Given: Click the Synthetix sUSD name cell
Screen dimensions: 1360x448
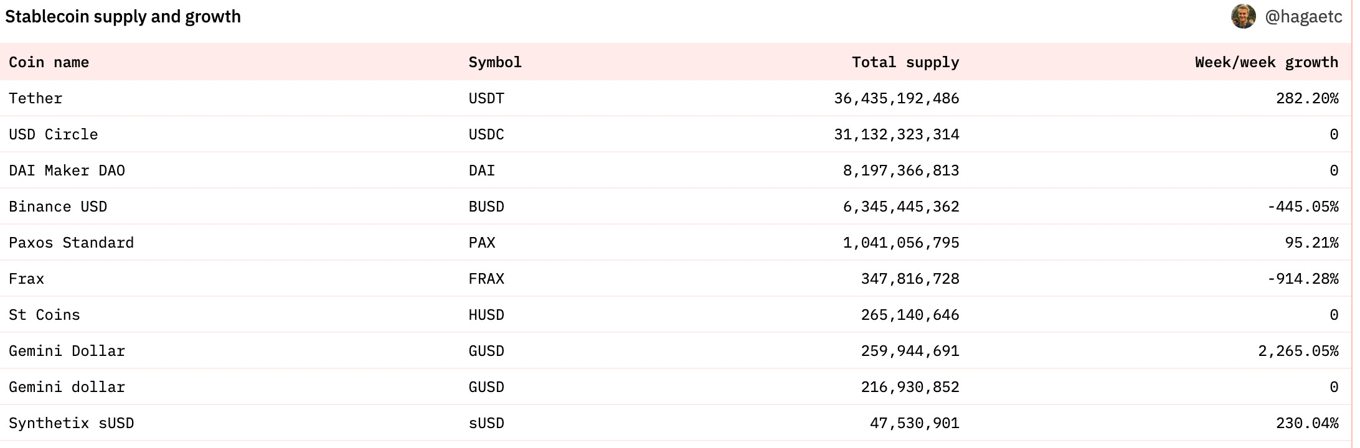Looking at the screenshot, I should tap(71, 423).
